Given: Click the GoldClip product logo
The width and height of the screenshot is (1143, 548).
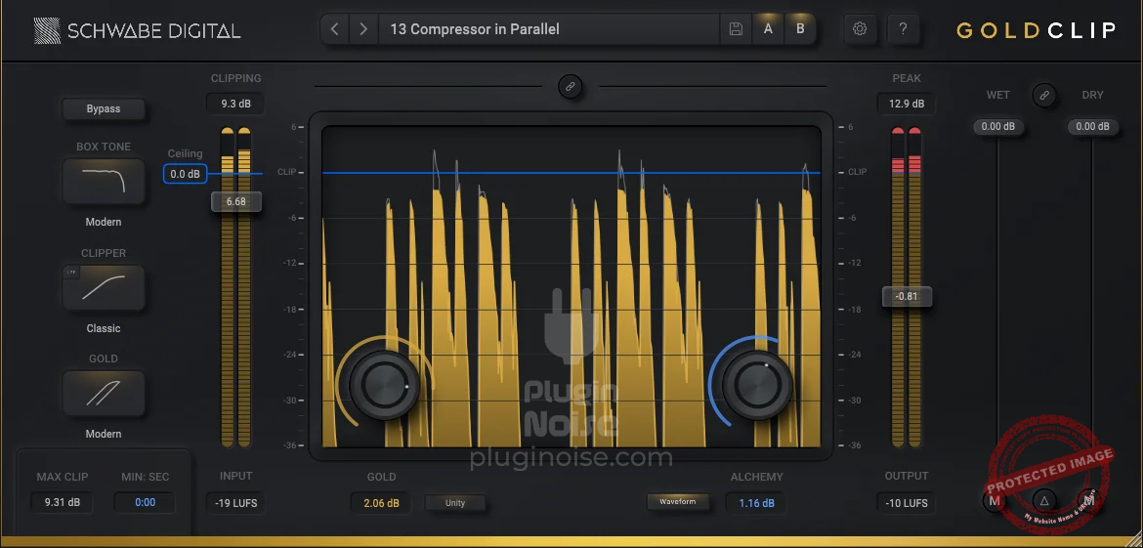Looking at the screenshot, I should coord(1036,30).
